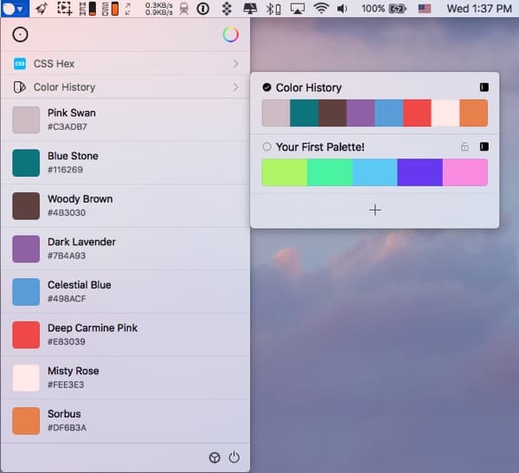This screenshot has width=519, height=473.
Task: Click the indigo swatch in Your First Palette
Action: point(420,172)
